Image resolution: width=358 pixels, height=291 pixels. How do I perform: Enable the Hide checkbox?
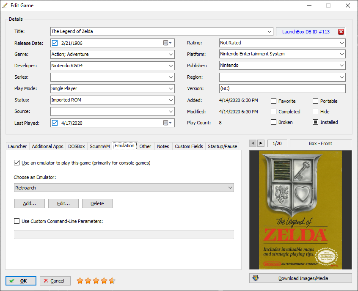(315, 111)
